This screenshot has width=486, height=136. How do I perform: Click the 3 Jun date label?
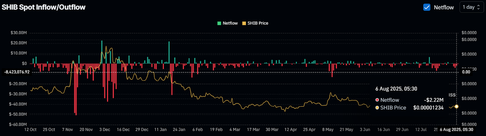click(365, 129)
